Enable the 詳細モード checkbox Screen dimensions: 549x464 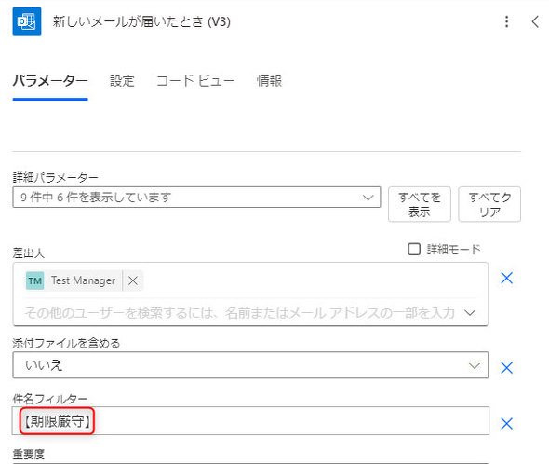click(414, 250)
